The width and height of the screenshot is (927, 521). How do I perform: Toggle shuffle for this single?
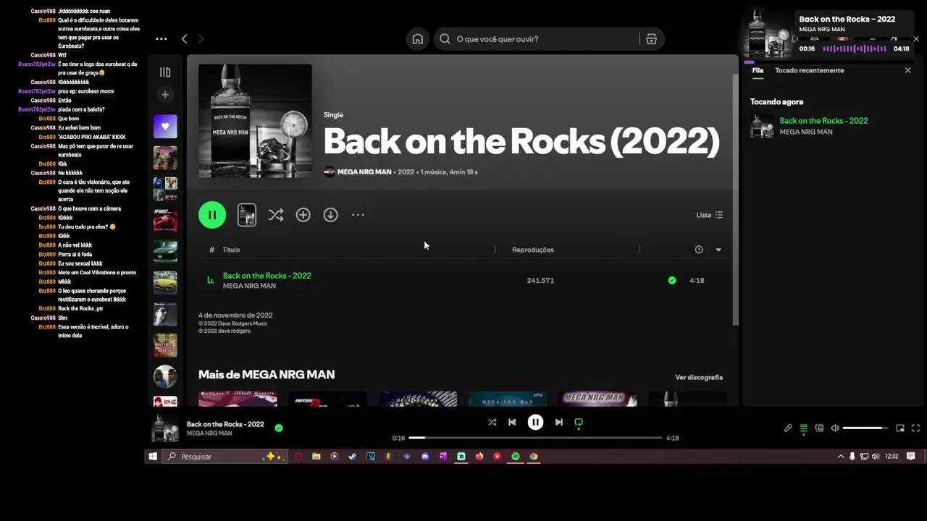276,215
